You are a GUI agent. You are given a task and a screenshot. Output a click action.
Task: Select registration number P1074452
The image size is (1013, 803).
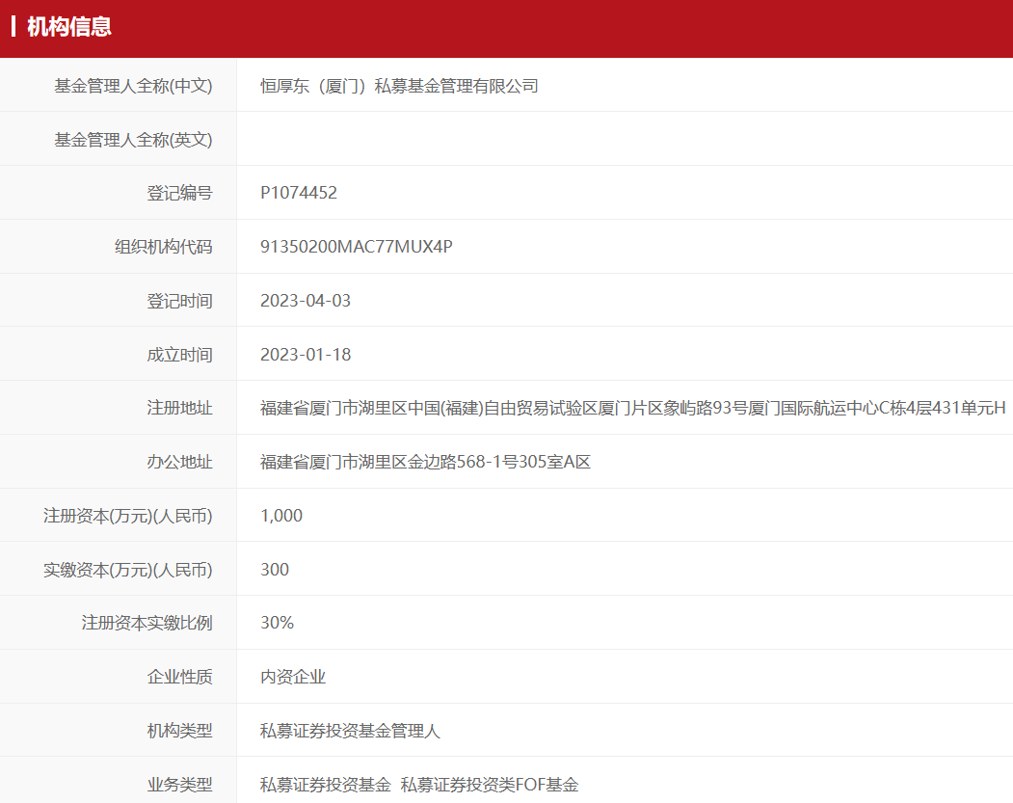[x=299, y=193]
